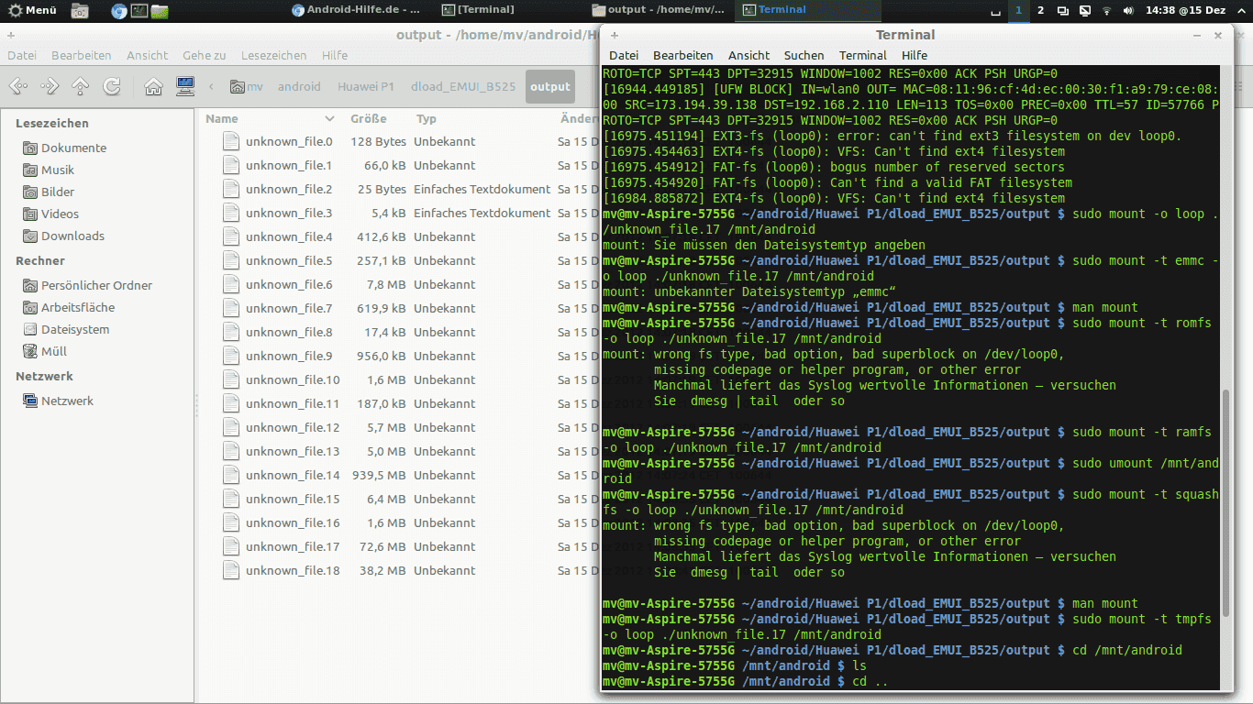Click the terminal prompt input line
Screen dimensions: 1253x704
tap(911, 682)
